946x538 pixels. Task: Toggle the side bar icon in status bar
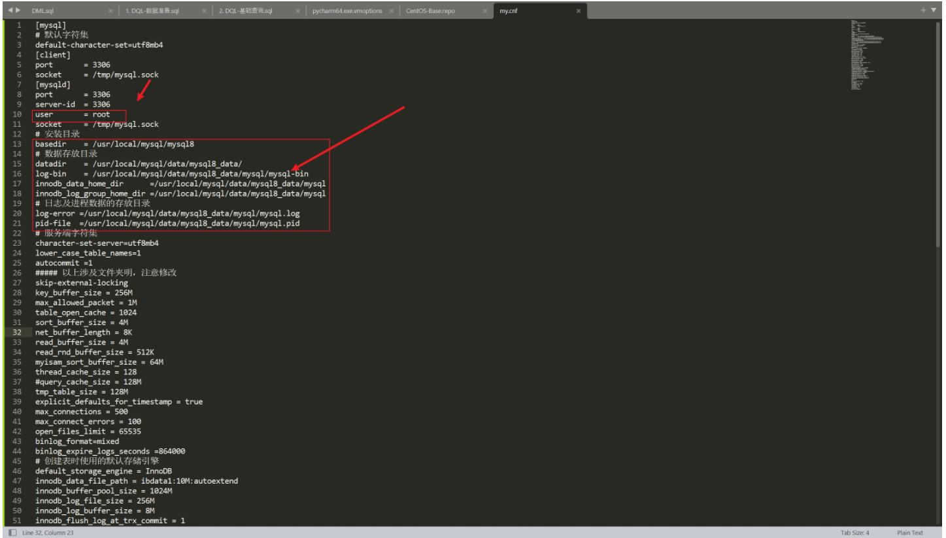coord(12,533)
